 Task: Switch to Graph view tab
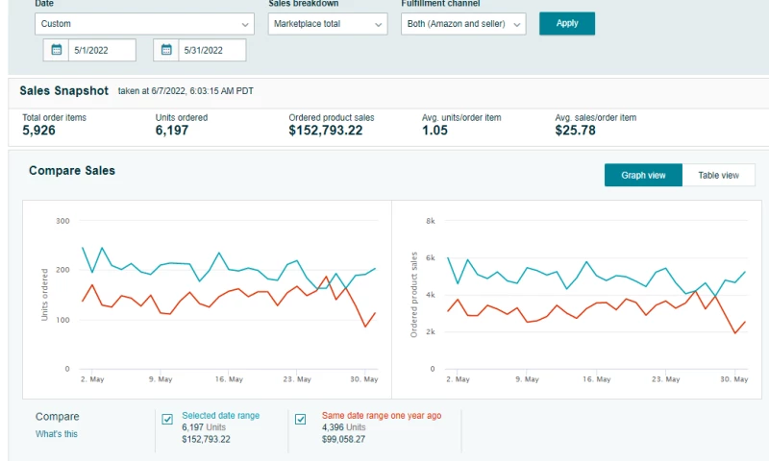(x=643, y=175)
